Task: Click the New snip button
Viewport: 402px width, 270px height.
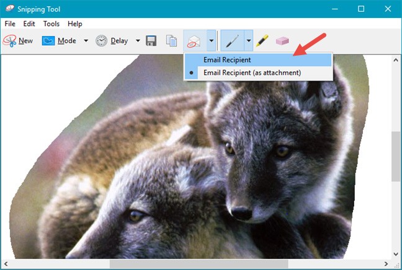Action: 18,41
